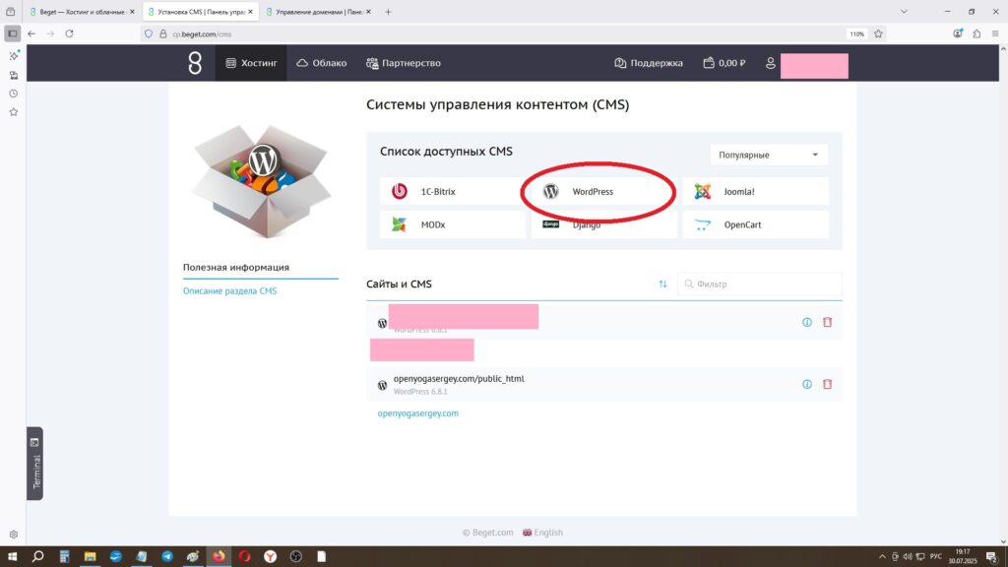
Task: Open sidebar customize settings gear
Action: coord(14,535)
